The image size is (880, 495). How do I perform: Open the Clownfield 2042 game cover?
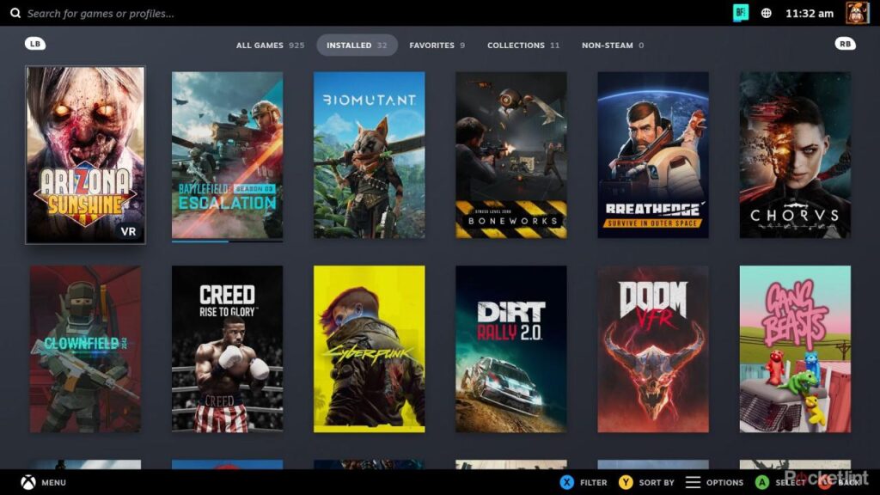[x=85, y=349]
